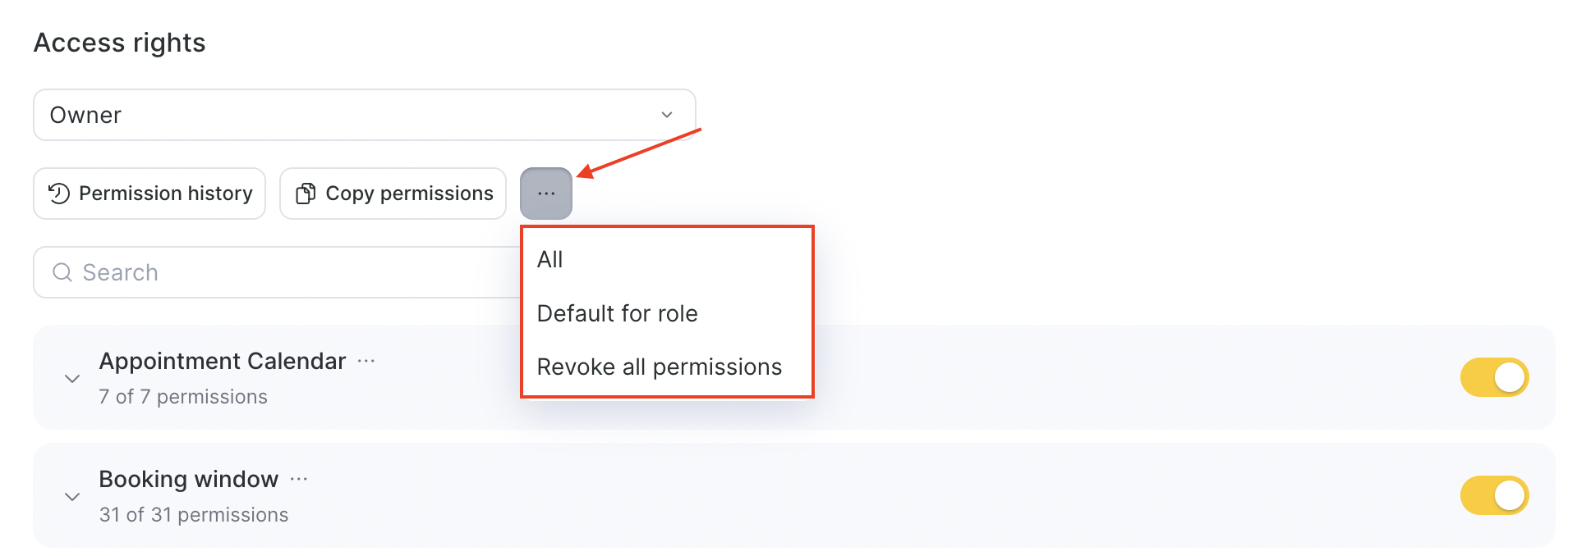Open the Owner role dropdown
This screenshot has width=1577, height=556.
click(364, 115)
